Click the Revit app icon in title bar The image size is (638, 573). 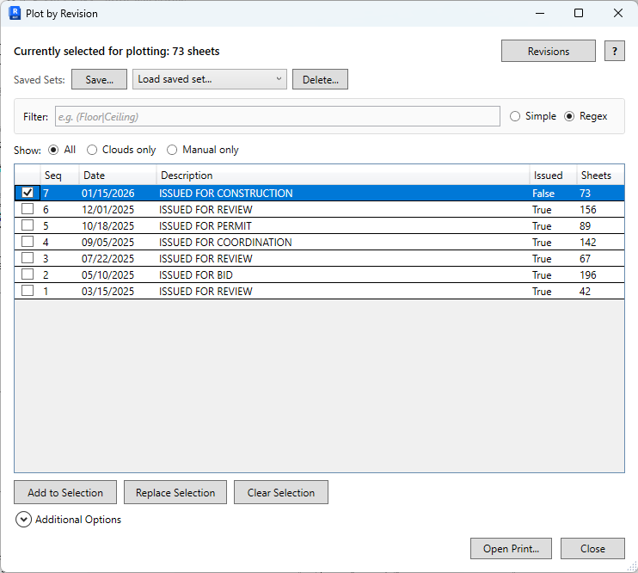(x=14, y=14)
